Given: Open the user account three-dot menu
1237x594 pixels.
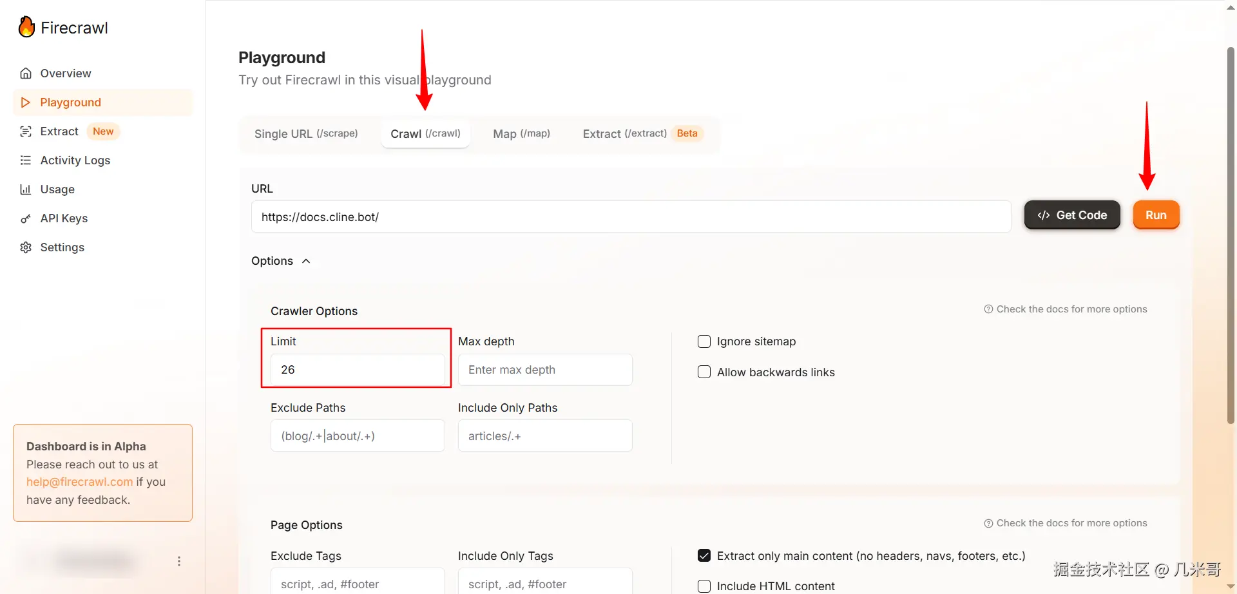Looking at the screenshot, I should pyautogui.click(x=179, y=561).
